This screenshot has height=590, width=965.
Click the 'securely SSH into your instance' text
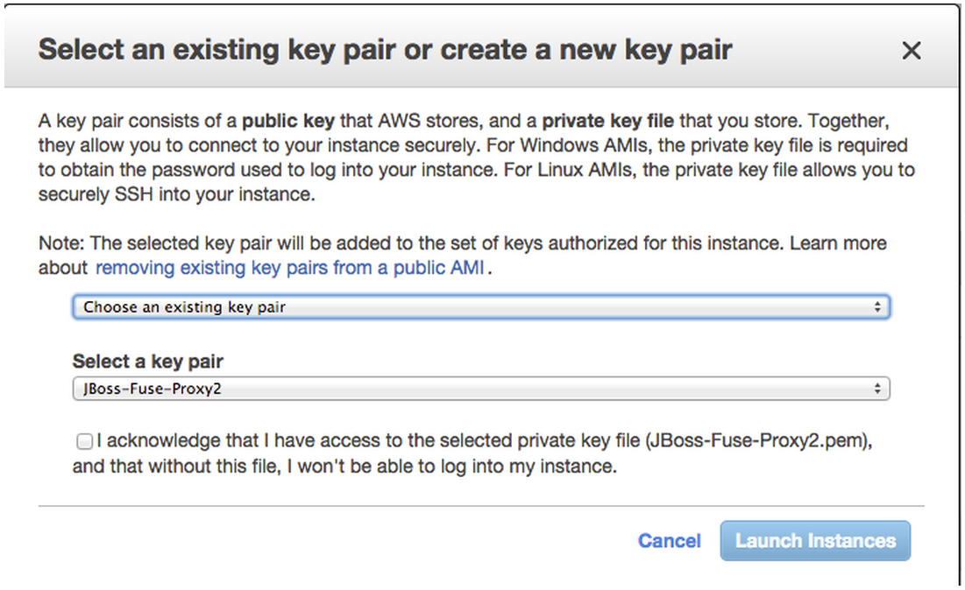(x=175, y=194)
